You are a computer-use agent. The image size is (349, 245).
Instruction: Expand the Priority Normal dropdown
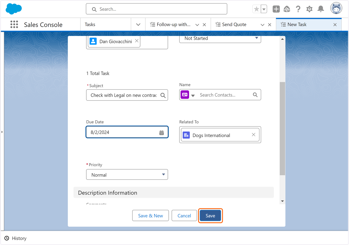pos(127,175)
